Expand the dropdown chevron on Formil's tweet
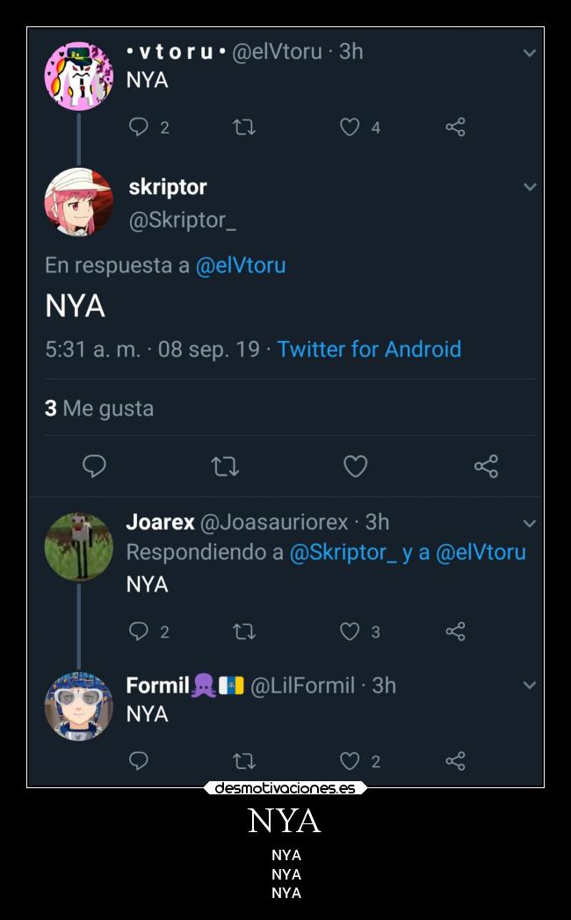Image resolution: width=571 pixels, height=920 pixels. pos(529,685)
